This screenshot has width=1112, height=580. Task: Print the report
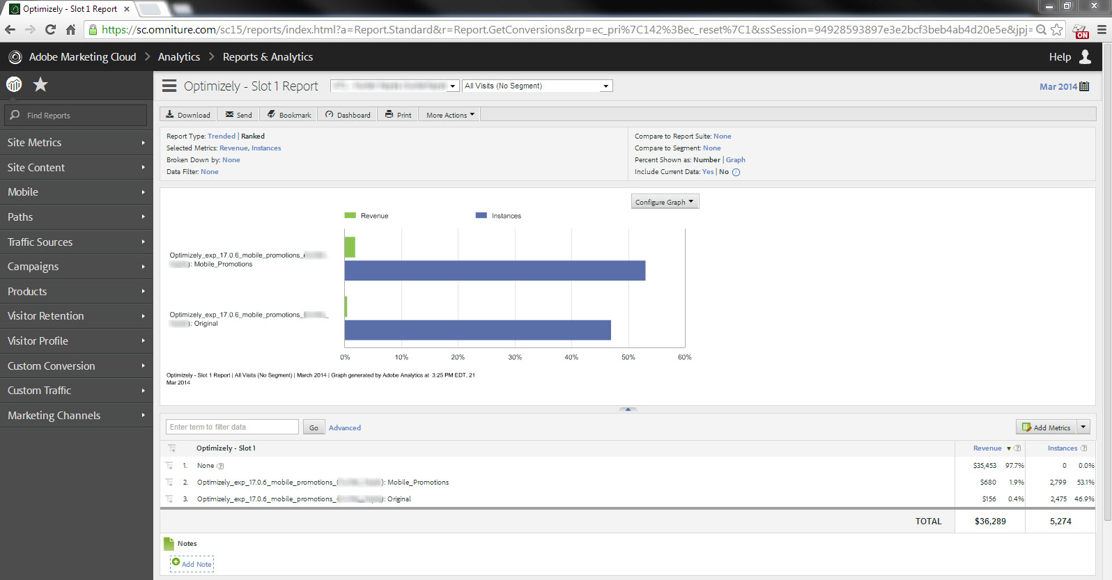pyautogui.click(x=399, y=114)
